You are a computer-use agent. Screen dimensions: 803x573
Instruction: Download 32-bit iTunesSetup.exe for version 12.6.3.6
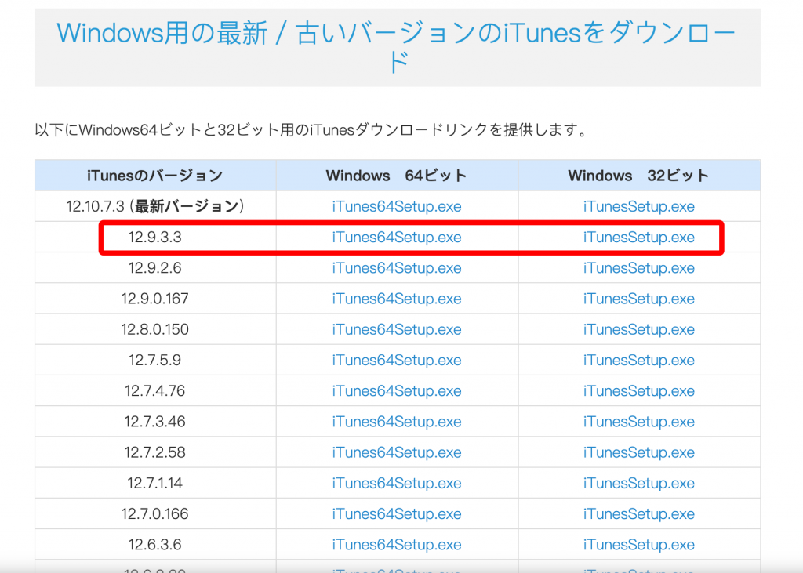point(638,544)
